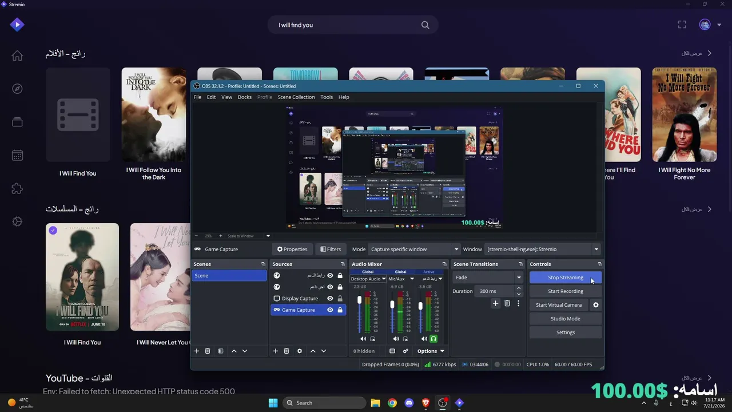This screenshot has width=732, height=412.
Task: Toggle visibility of Game Capture source
Action: click(330, 310)
